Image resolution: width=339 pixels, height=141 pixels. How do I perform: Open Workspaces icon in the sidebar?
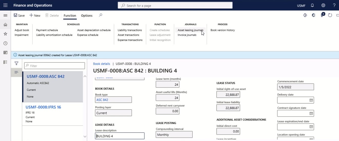(x=5, y=52)
